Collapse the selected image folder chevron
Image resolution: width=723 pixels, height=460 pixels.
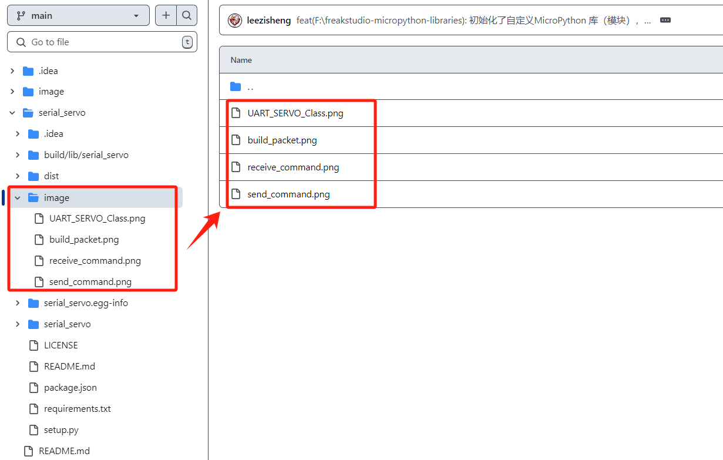18,198
